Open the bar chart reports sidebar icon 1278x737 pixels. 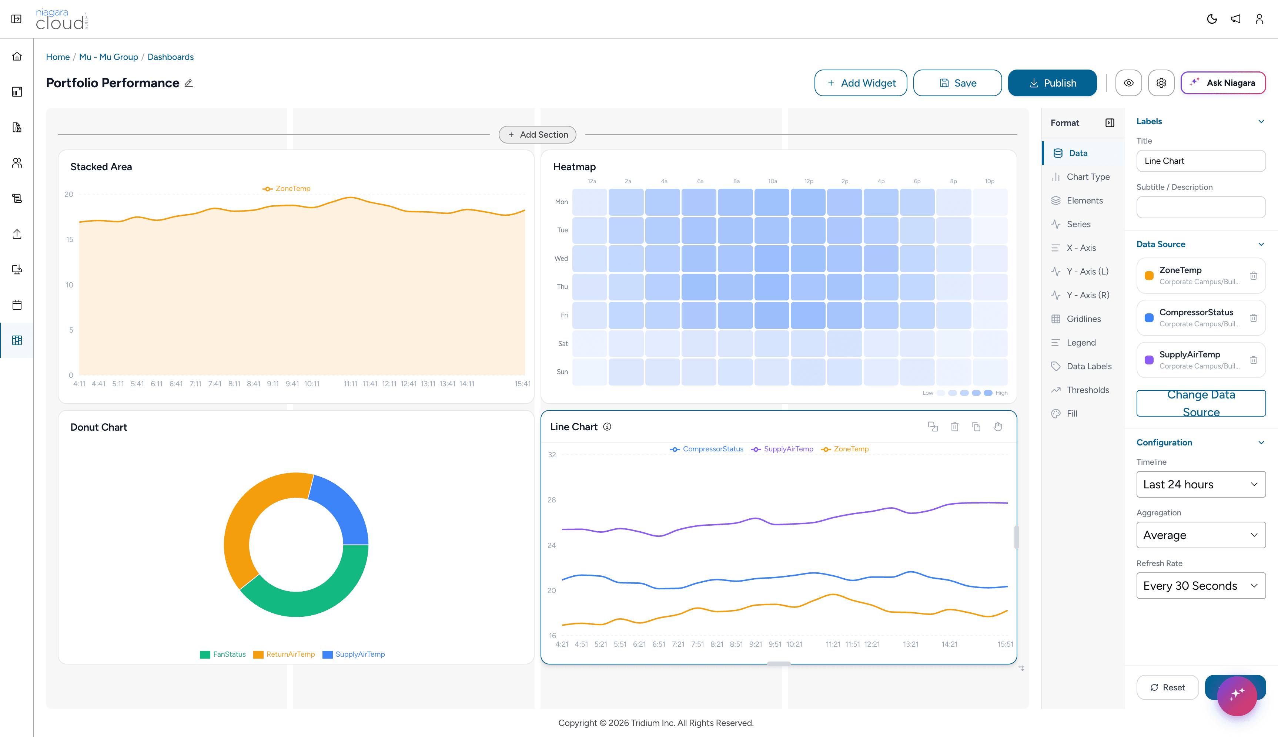17,92
